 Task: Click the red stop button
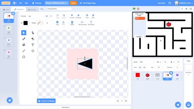pyautogui.click(x=138, y=9)
